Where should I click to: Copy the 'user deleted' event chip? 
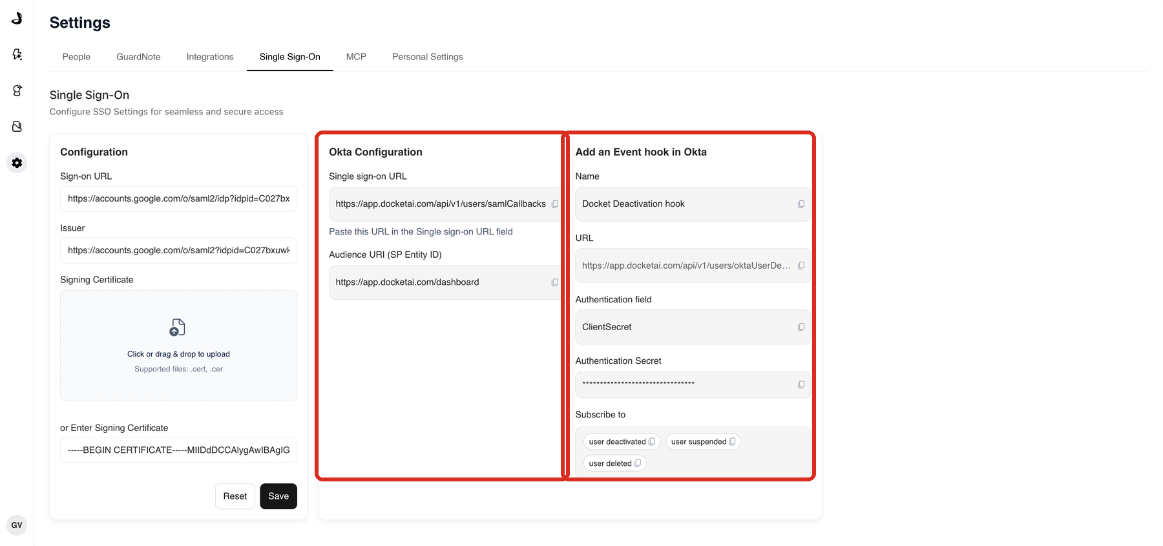(638, 463)
